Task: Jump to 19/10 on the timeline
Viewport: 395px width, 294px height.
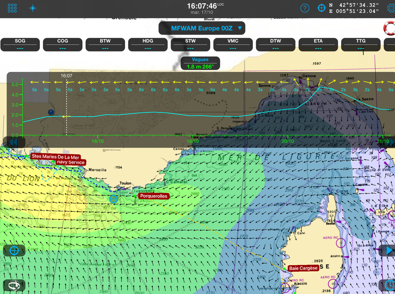Action: click(193, 141)
